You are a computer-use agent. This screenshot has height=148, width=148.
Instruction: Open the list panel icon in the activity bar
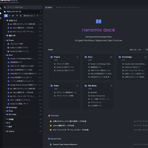pyautogui.click(x=1, y=18)
